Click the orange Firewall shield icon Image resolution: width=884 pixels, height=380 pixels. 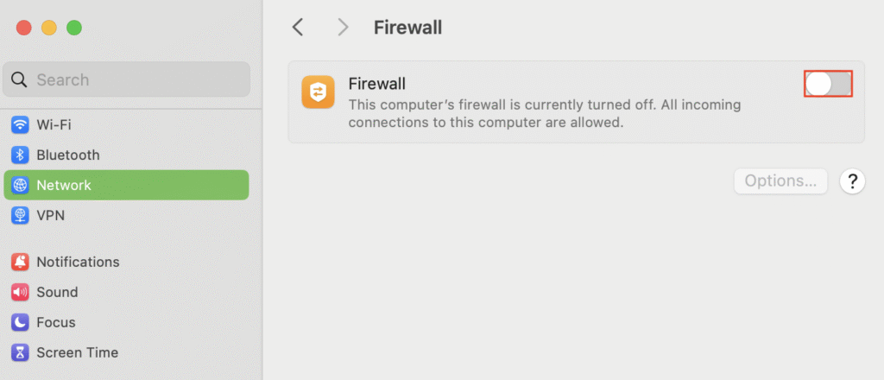[x=318, y=92]
